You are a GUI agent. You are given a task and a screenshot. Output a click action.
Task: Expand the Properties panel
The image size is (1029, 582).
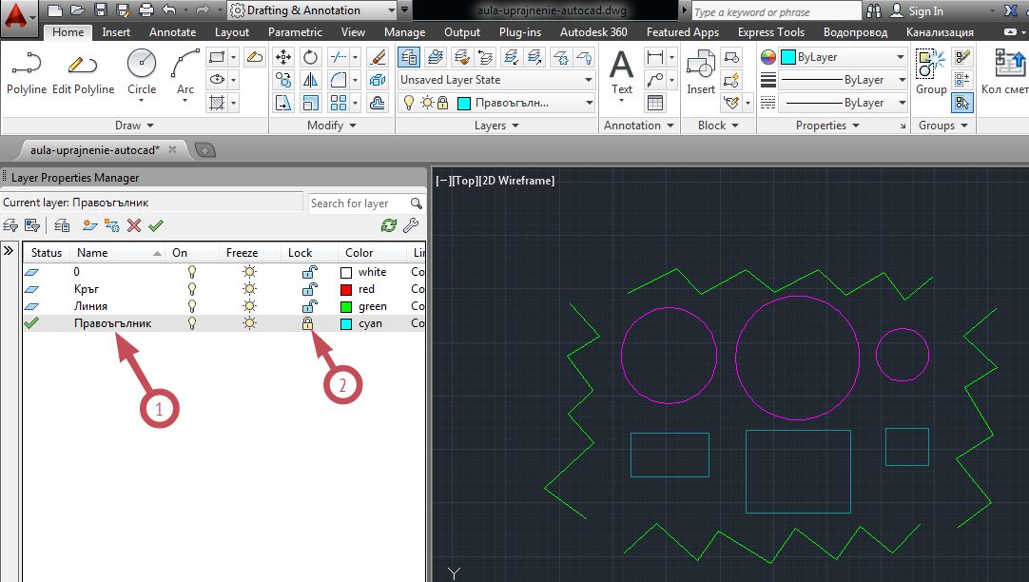(x=827, y=126)
